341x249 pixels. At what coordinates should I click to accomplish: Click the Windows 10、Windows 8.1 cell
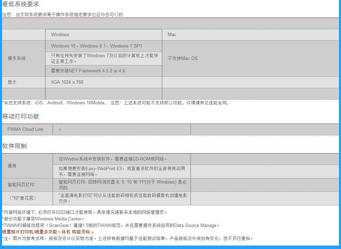point(96,46)
